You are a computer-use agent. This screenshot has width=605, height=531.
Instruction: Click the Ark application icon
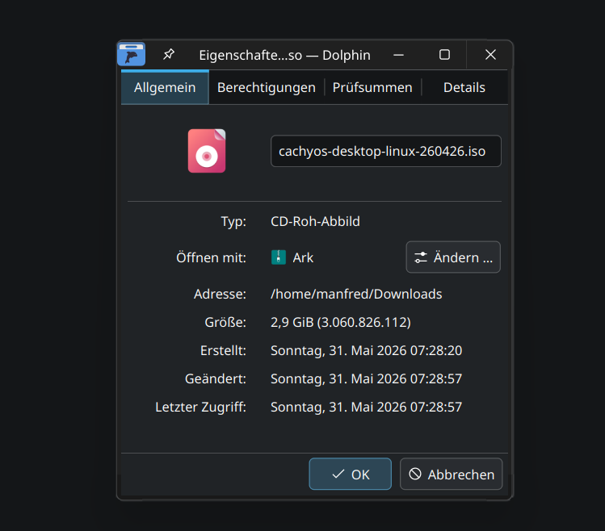[279, 257]
